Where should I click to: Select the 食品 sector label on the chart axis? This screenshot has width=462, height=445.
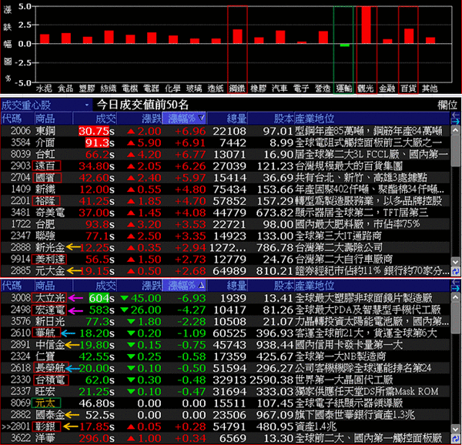[65, 89]
